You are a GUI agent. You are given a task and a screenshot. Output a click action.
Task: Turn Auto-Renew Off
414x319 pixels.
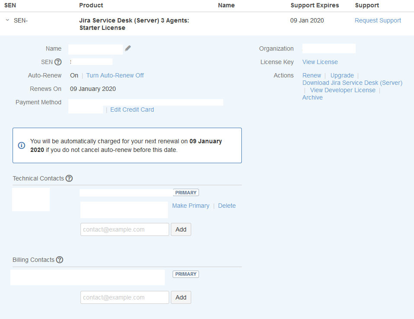pos(115,75)
